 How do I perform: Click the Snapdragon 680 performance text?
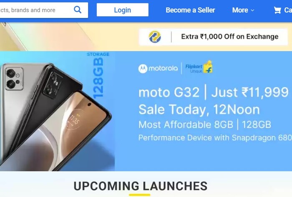(x=215, y=138)
